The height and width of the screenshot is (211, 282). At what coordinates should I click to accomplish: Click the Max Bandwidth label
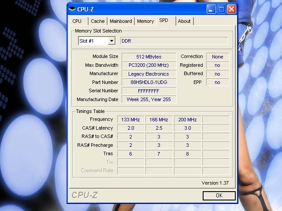[x=102, y=65]
